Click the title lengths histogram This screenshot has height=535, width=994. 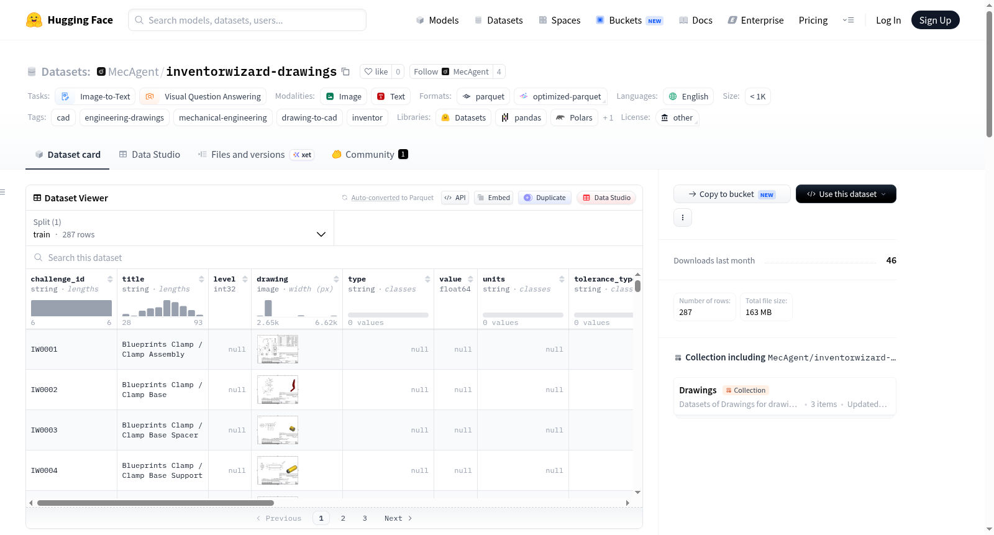coord(163,308)
